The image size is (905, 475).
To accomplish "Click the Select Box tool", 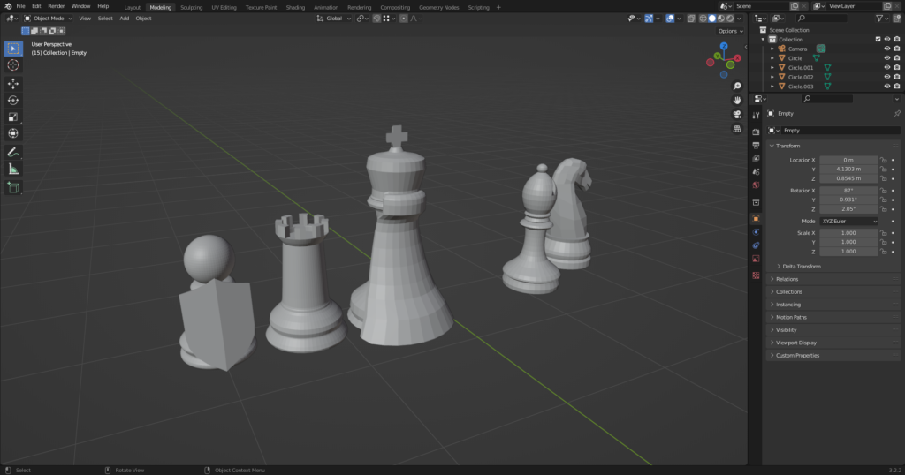I will 13,49.
